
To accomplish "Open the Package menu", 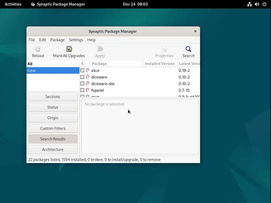I will tap(57, 40).
